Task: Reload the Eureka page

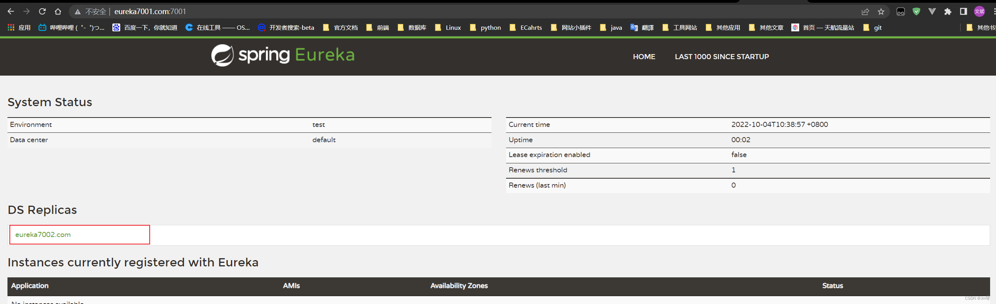Action: pyautogui.click(x=42, y=11)
